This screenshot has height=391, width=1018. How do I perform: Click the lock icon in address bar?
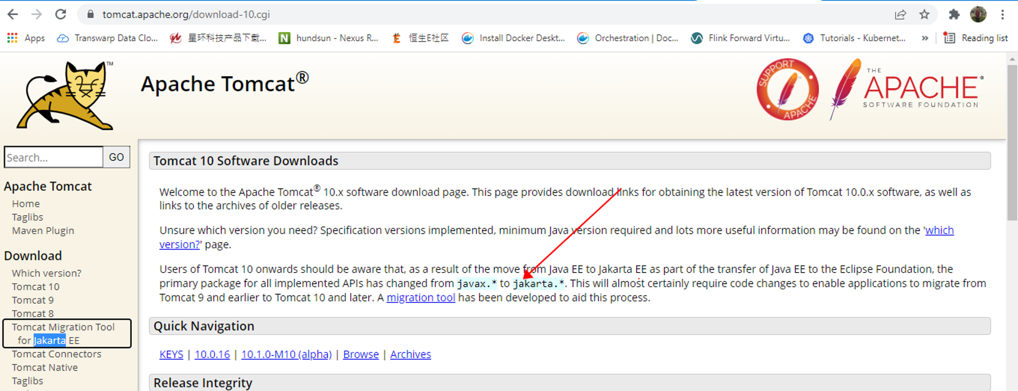(x=91, y=14)
